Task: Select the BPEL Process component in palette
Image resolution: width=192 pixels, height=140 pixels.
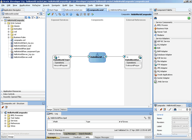Action: tap(162, 25)
